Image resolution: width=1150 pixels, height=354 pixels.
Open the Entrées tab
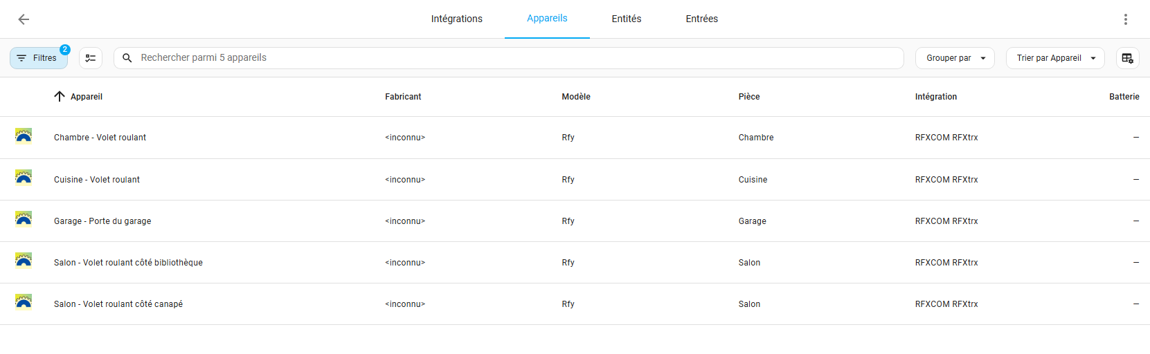click(702, 19)
